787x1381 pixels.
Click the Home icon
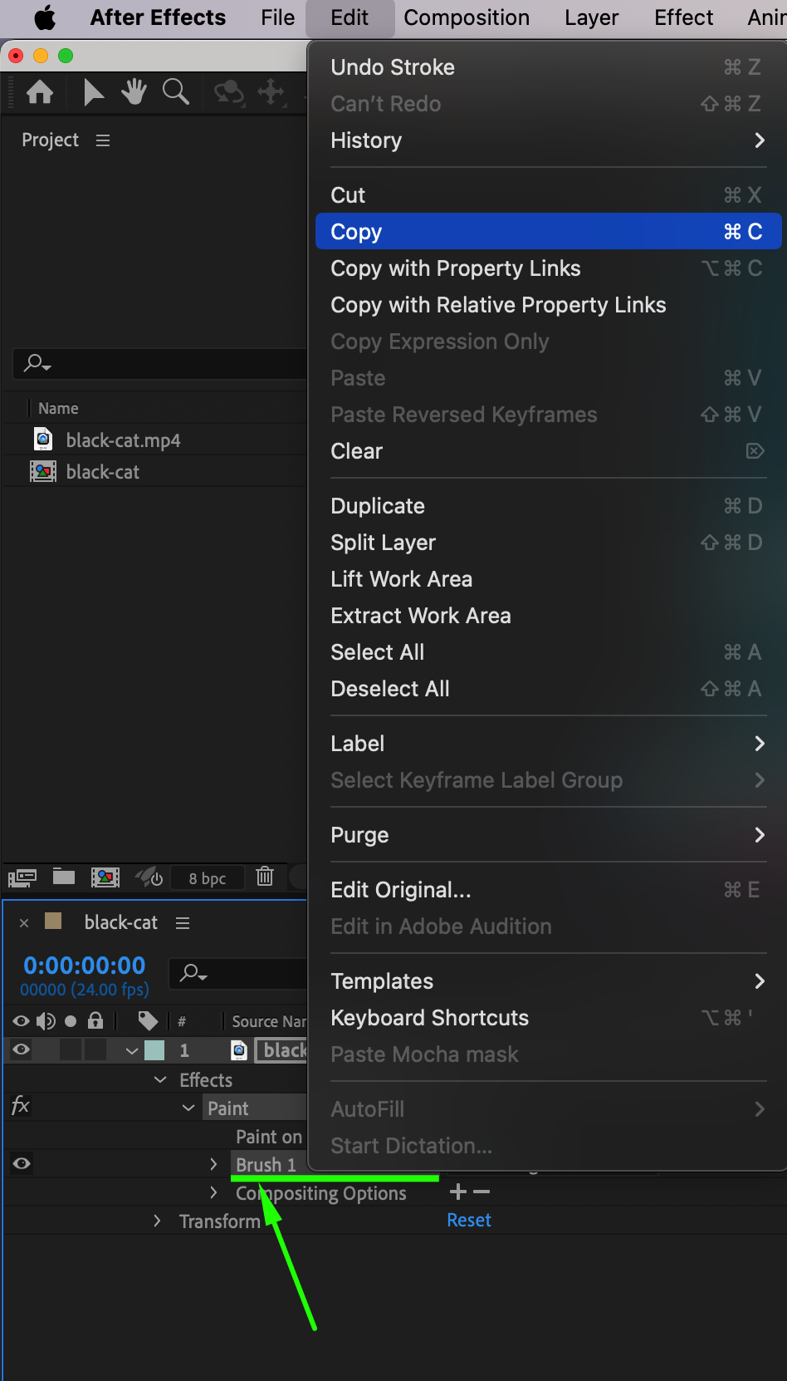40,91
